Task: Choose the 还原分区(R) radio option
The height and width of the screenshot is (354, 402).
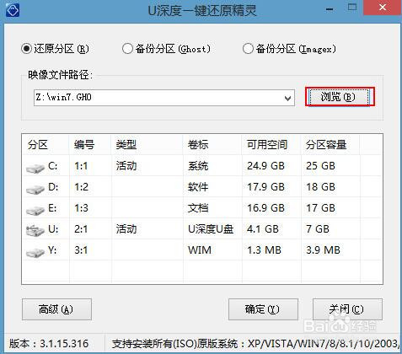Action: 26,49
